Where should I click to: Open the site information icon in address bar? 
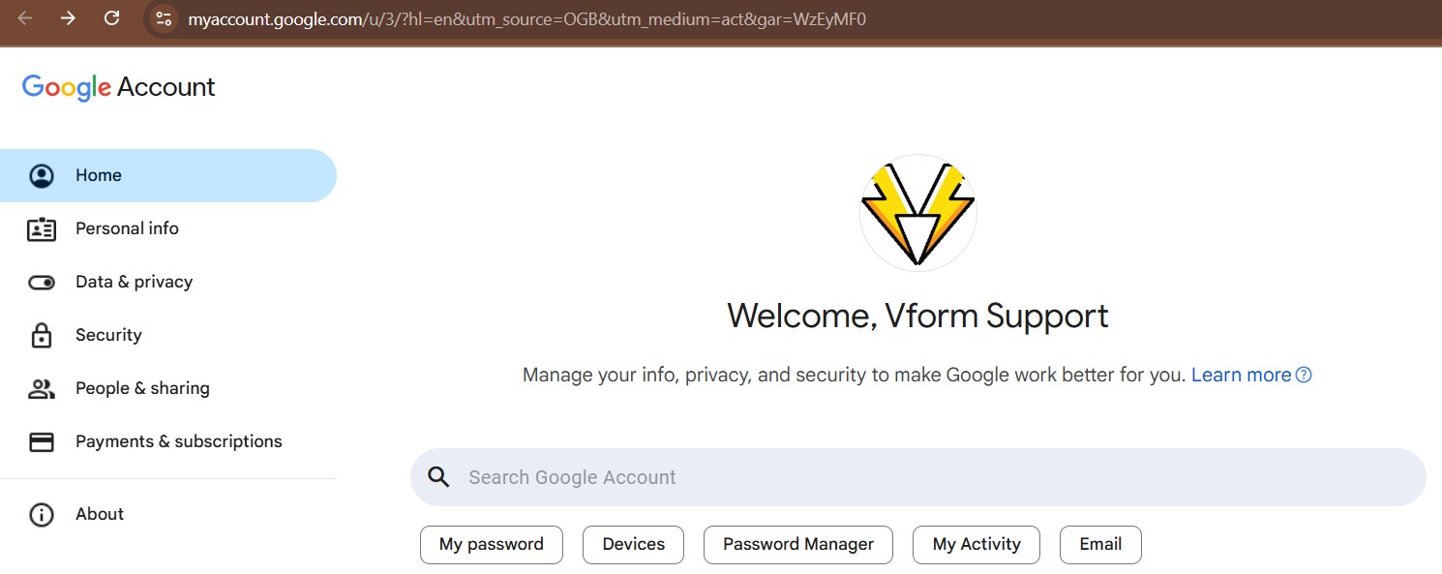point(162,18)
